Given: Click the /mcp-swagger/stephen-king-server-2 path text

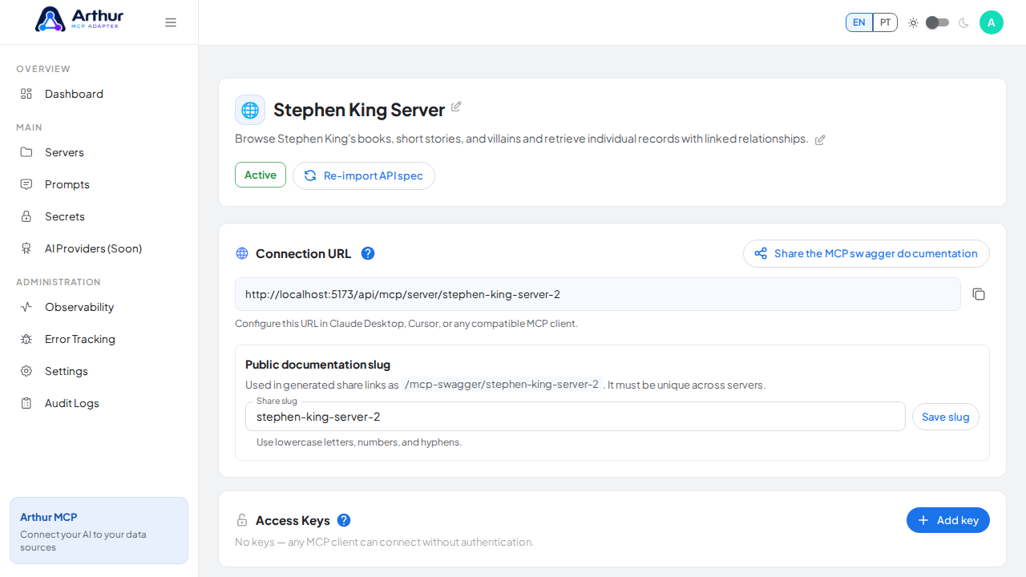Looking at the screenshot, I should click(x=502, y=384).
